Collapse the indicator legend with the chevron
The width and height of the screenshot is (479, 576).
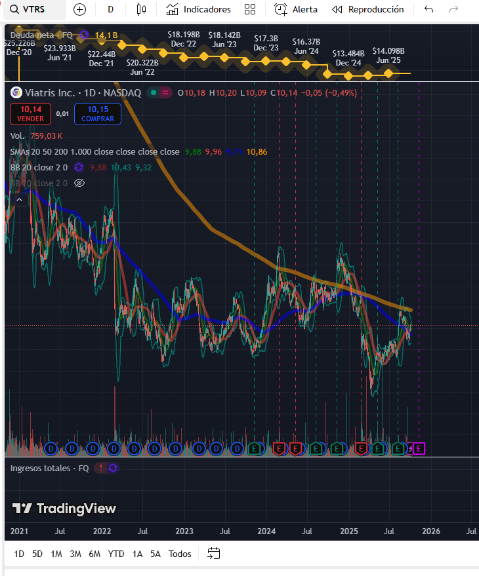[18, 199]
